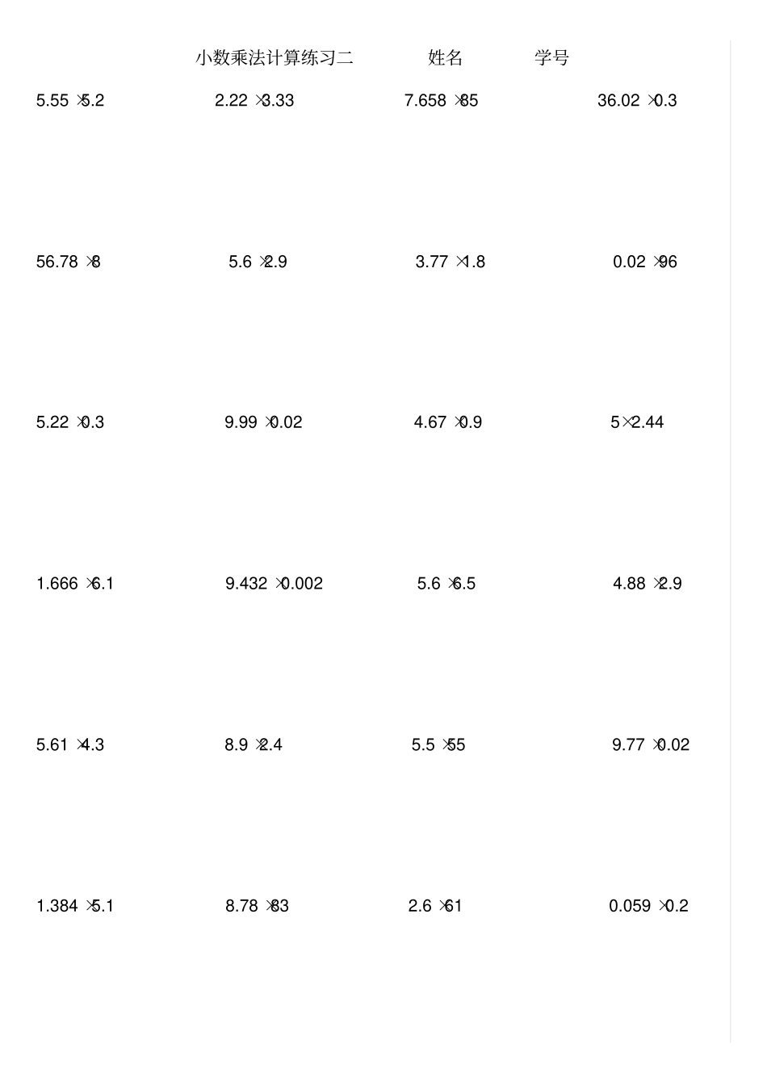Select the problem 5 × 2.44
The image size is (767, 1086).
(637, 422)
